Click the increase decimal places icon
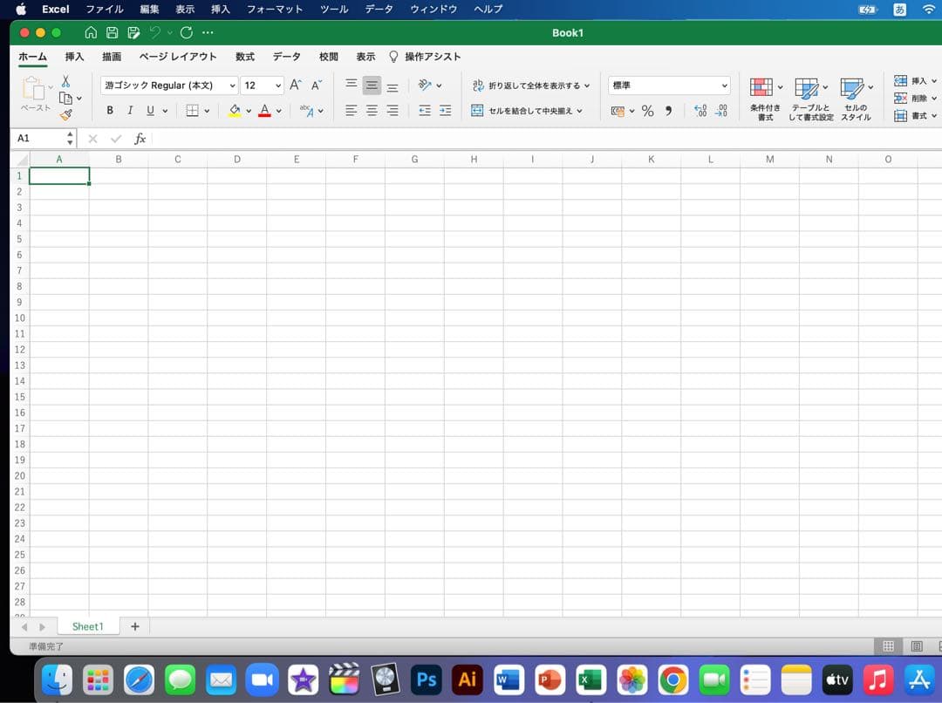This screenshot has height=703, width=942. pos(700,110)
